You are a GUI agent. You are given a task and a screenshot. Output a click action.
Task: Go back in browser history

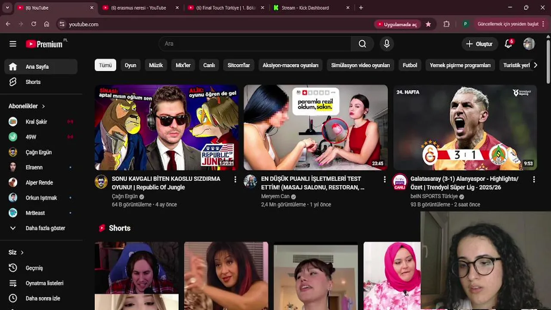click(x=8, y=24)
